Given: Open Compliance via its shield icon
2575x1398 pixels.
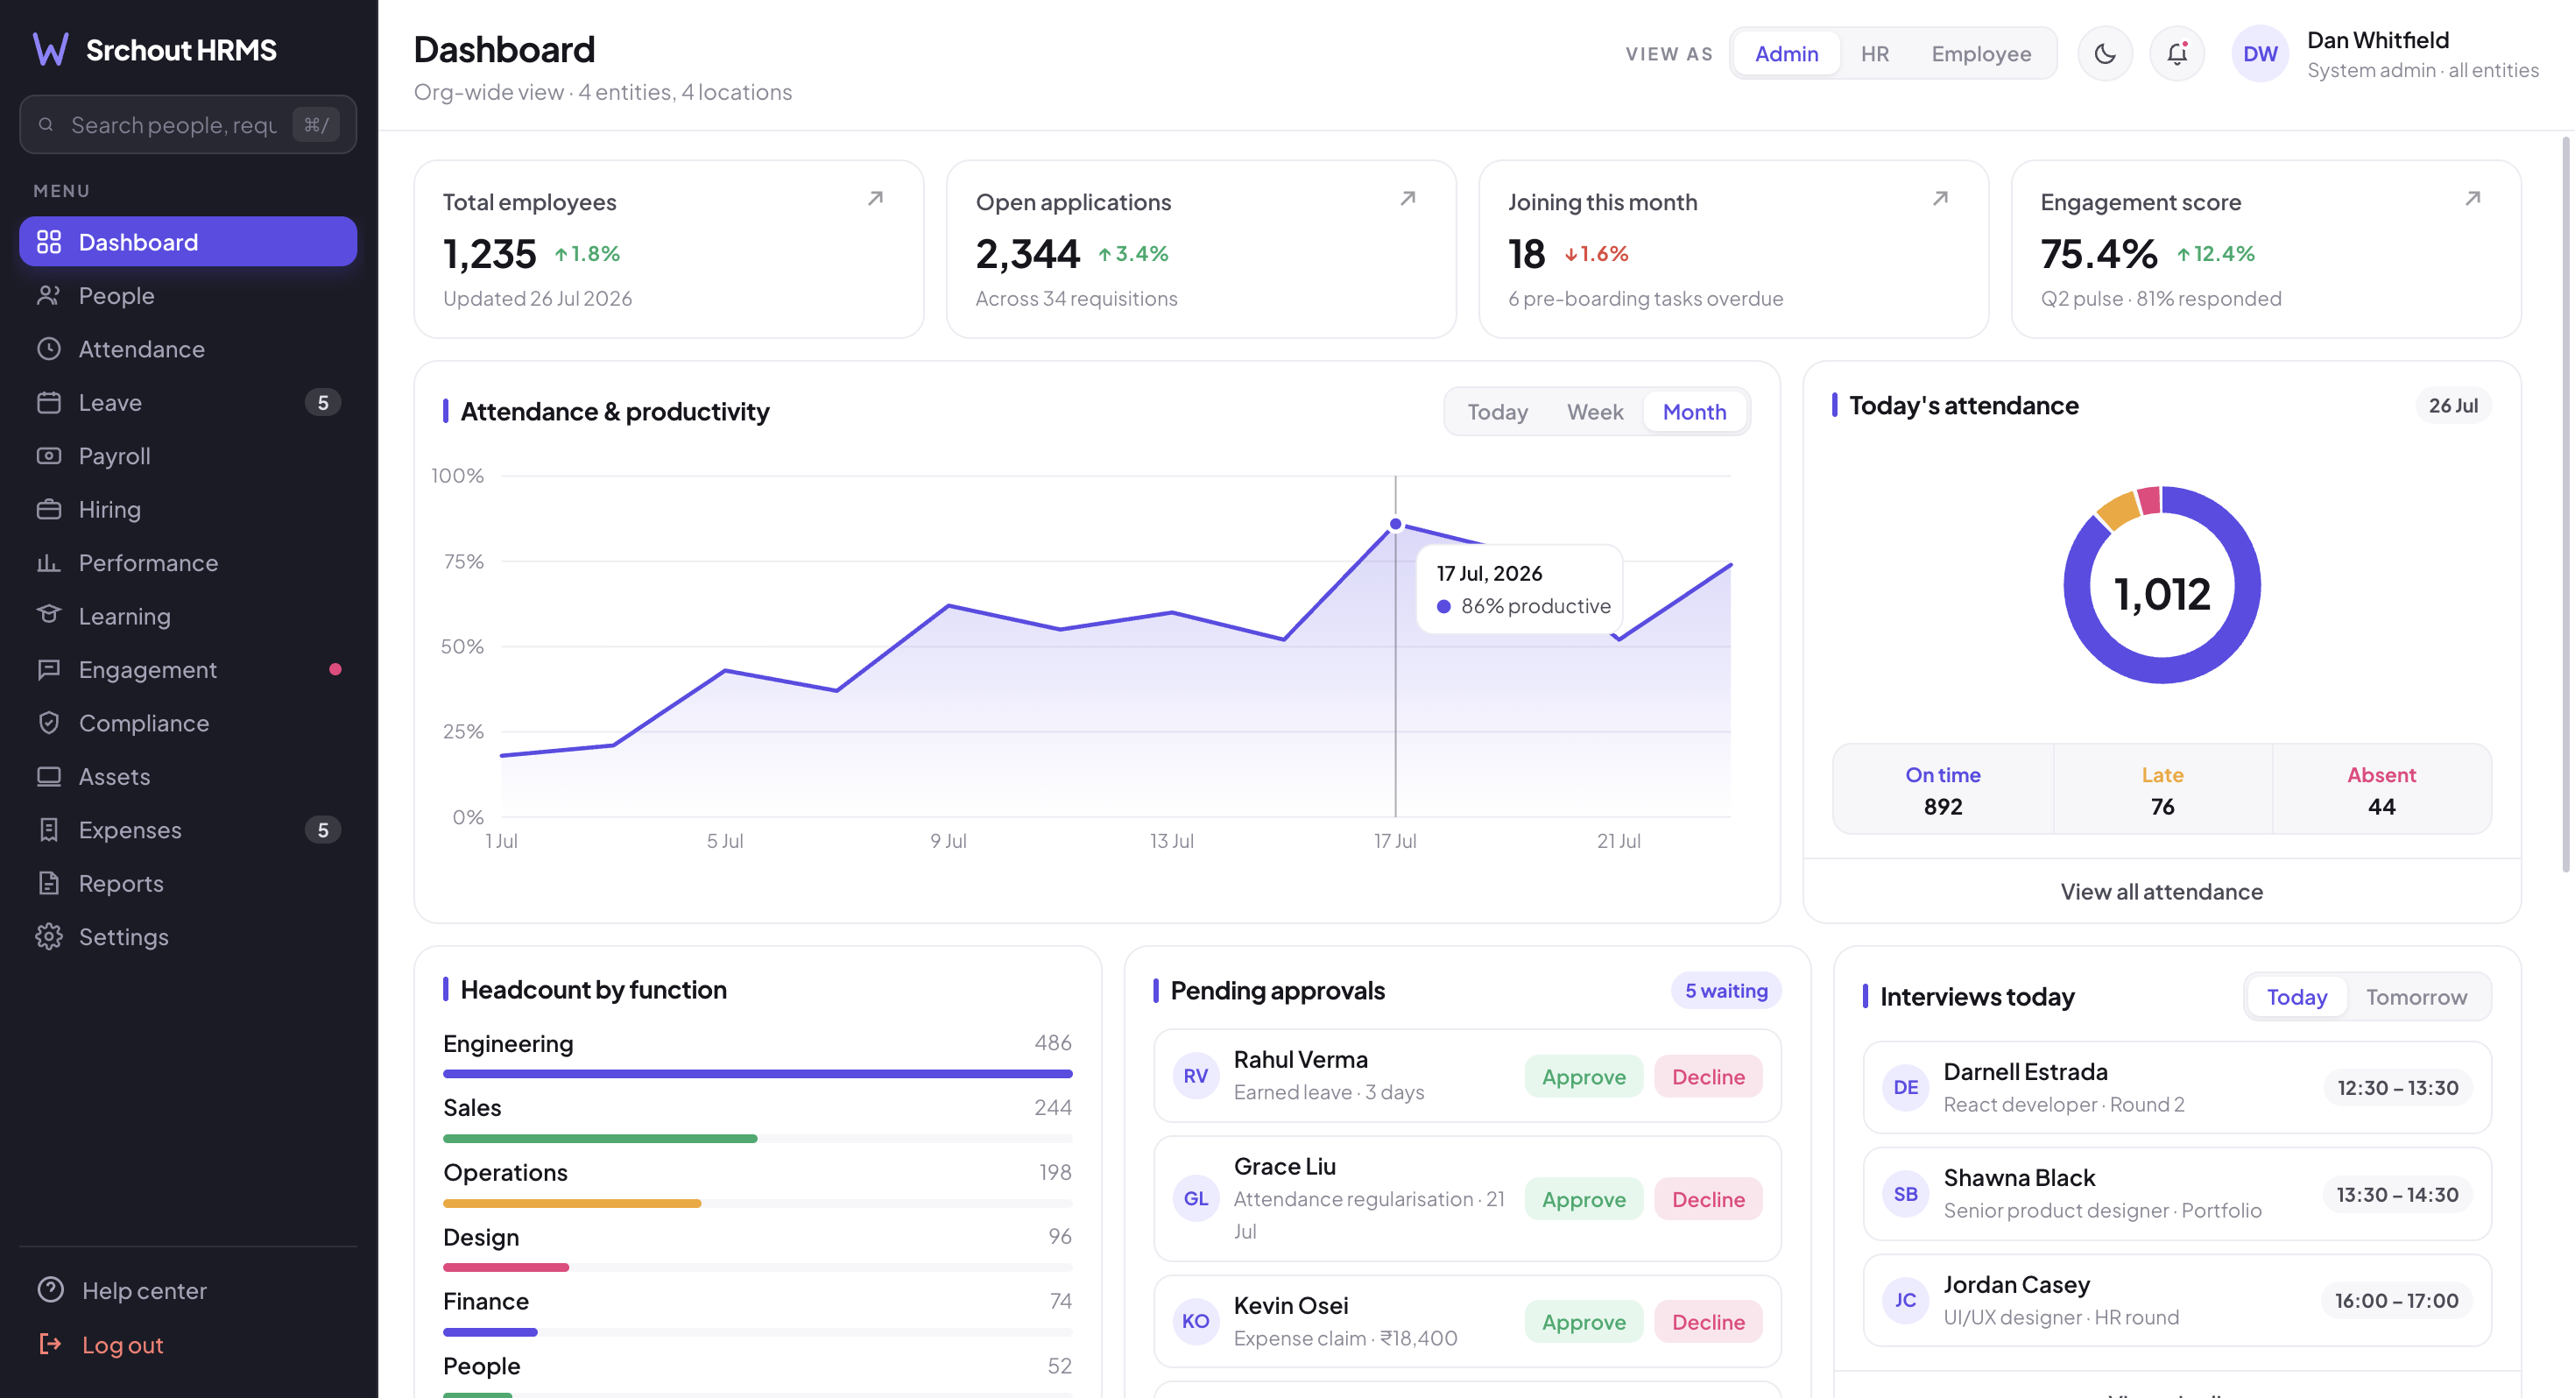Looking at the screenshot, I should click(x=49, y=722).
